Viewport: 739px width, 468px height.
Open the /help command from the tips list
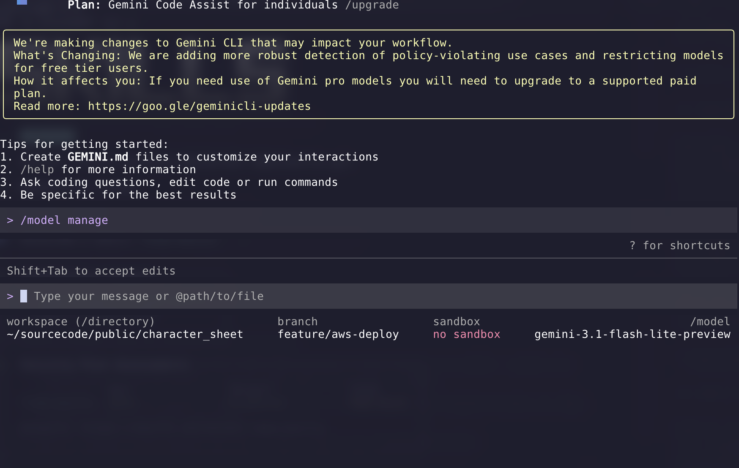click(x=37, y=169)
